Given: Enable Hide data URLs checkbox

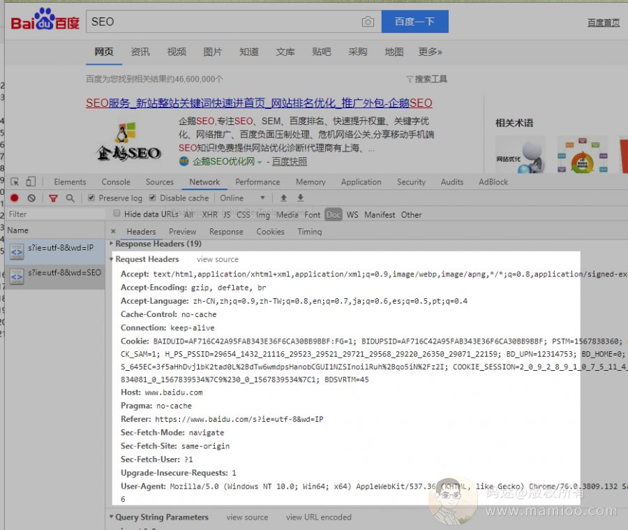Looking at the screenshot, I should (117, 214).
